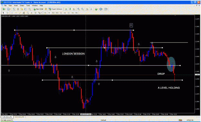
Task: Switch timeframe to MN
Action: click(x=77, y=13)
